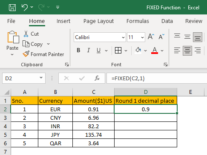Select column C header
The image size is (207, 155).
pos(93,92)
